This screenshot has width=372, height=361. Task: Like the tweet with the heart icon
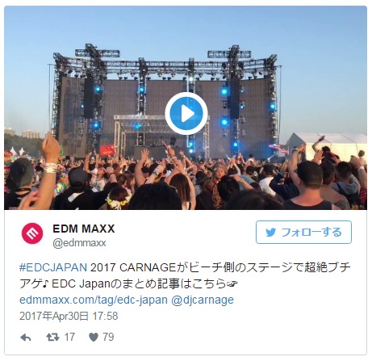[94, 338]
